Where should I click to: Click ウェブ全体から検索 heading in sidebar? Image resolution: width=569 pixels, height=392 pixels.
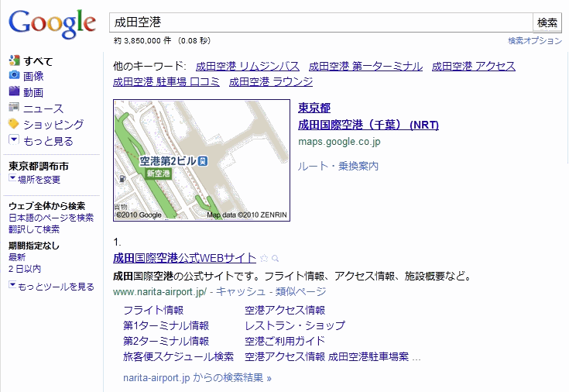pos(46,206)
